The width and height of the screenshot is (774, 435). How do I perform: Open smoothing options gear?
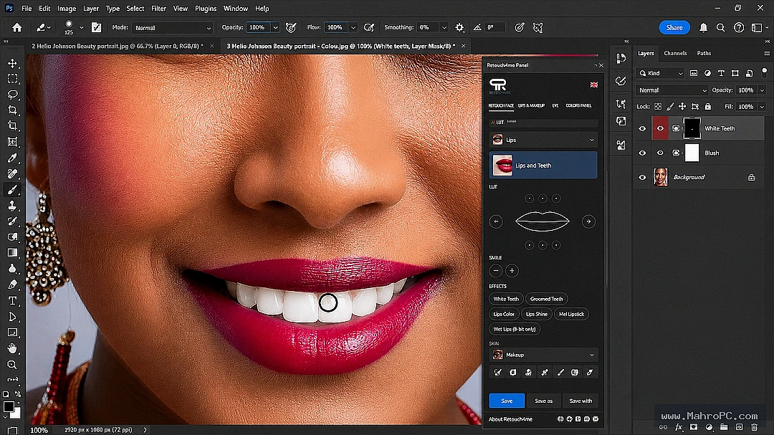coord(459,28)
